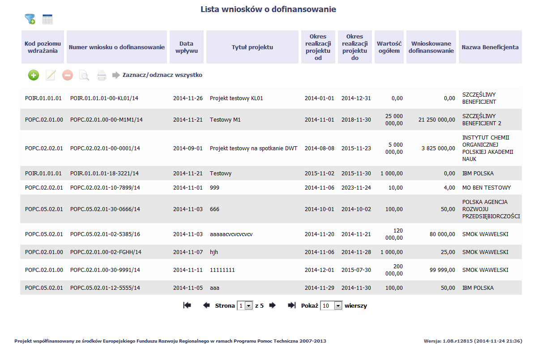Click project title 666
Image resolution: width=555 pixels, height=356 pixels.
215,209
